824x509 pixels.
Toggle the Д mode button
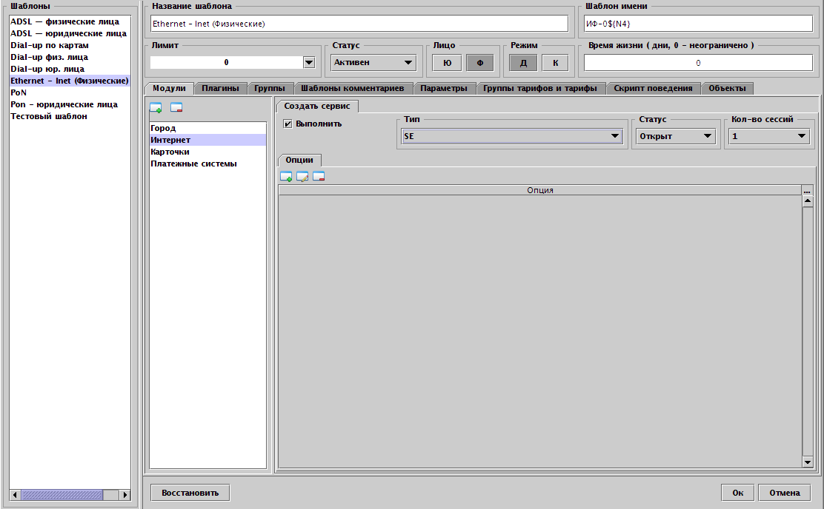pyautogui.click(x=523, y=62)
